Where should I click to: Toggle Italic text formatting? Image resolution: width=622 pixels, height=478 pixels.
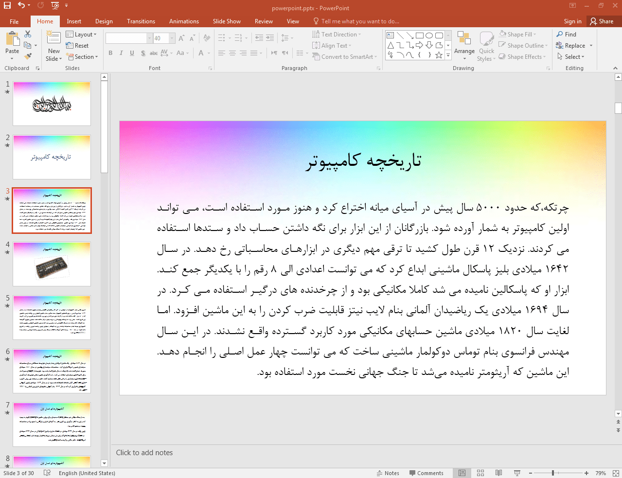(121, 53)
